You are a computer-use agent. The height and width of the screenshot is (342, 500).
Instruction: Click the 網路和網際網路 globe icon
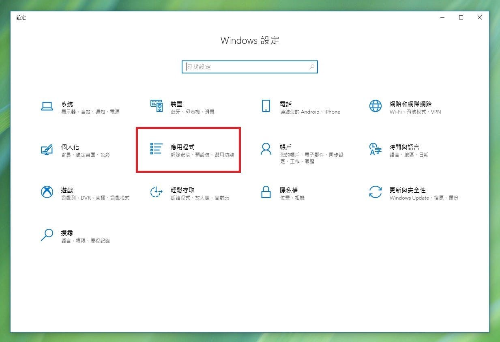(x=376, y=106)
